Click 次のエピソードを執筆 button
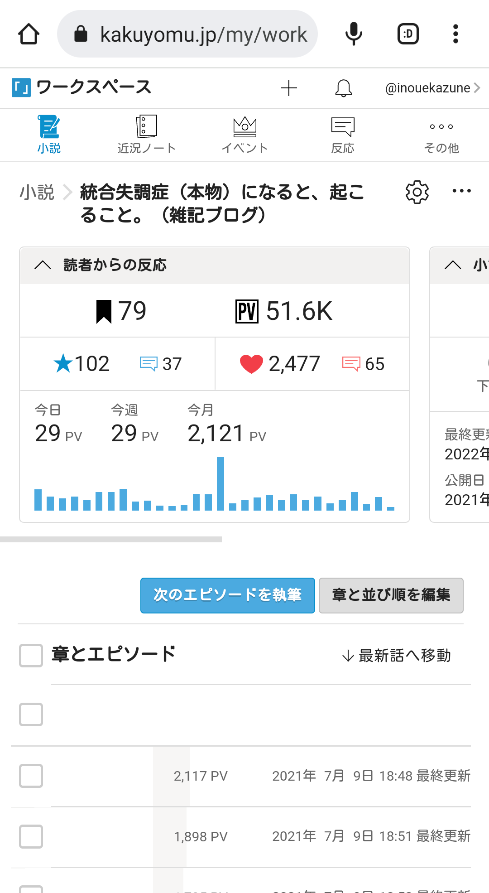Viewport: 489px width, 893px height. [227, 595]
